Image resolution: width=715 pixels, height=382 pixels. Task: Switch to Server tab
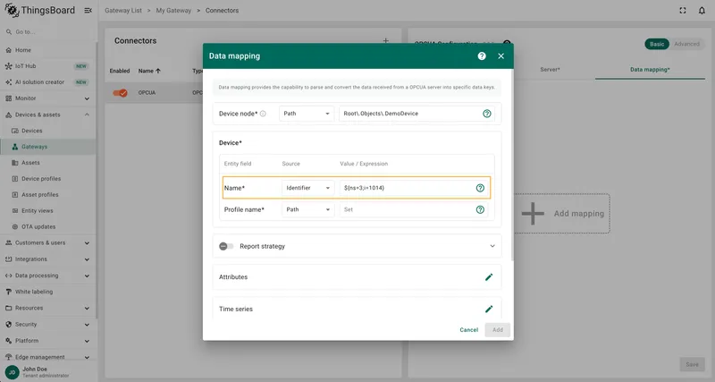[550, 70]
